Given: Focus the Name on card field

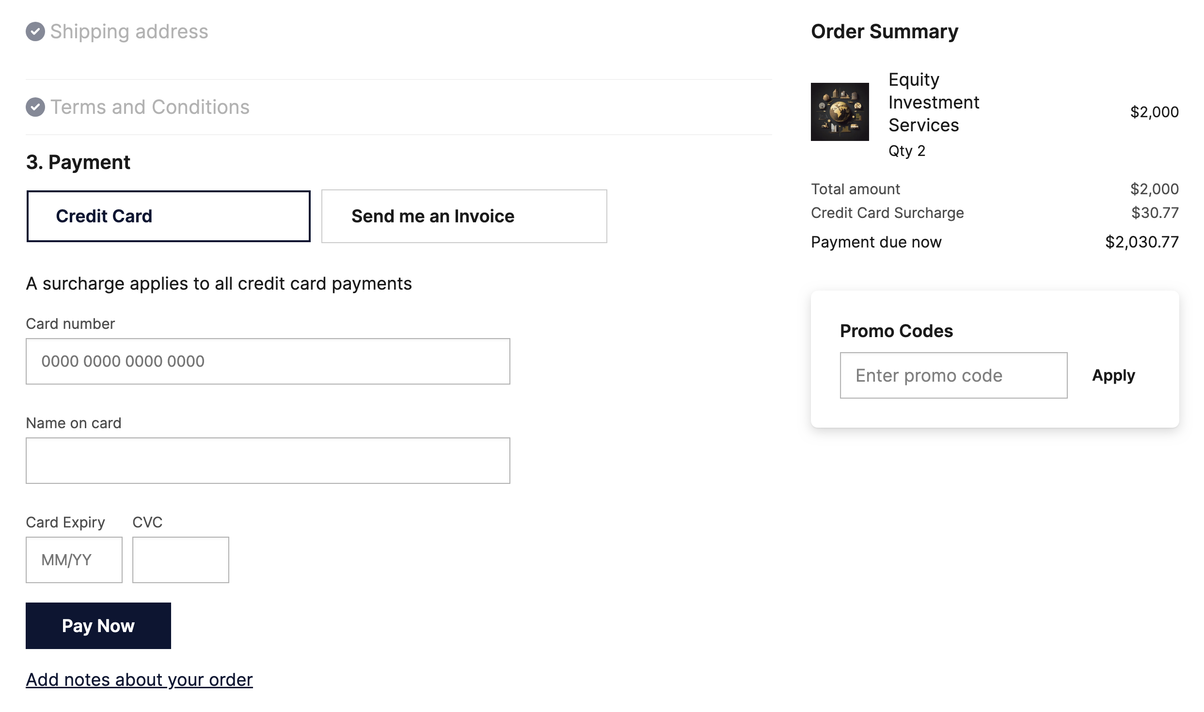Looking at the screenshot, I should 268,460.
